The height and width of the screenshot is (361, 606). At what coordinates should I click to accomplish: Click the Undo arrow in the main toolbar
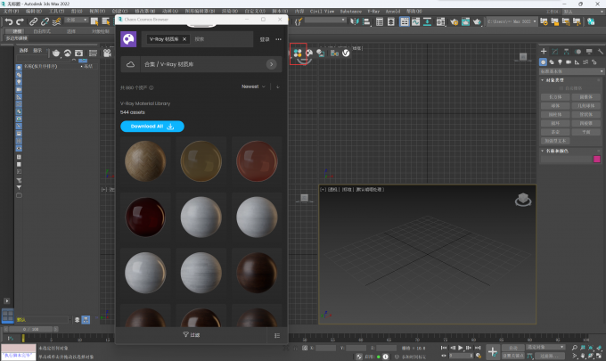point(9,21)
